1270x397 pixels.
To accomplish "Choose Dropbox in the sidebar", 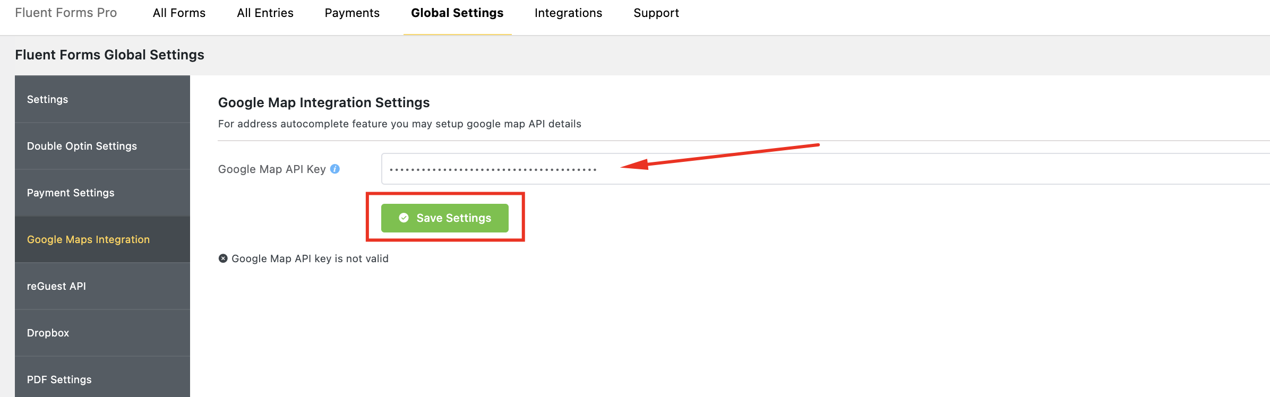I will click(102, 333).
